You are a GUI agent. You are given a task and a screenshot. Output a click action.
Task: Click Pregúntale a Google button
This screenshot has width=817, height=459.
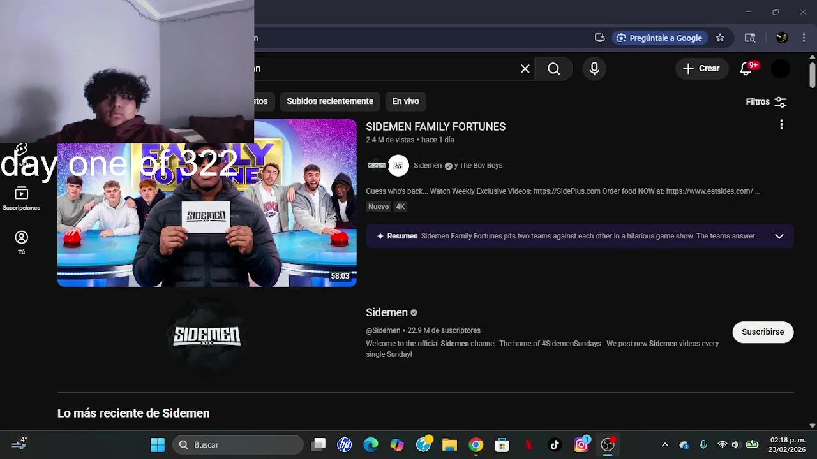click(x=660, y=38)
